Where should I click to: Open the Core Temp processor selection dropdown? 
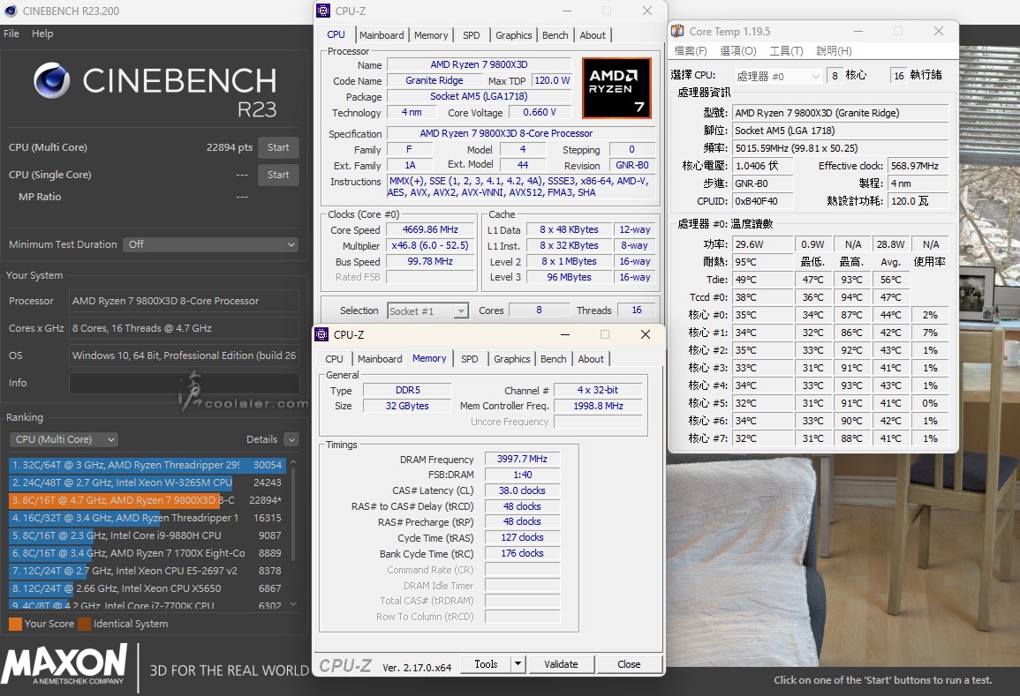(778, 76)
